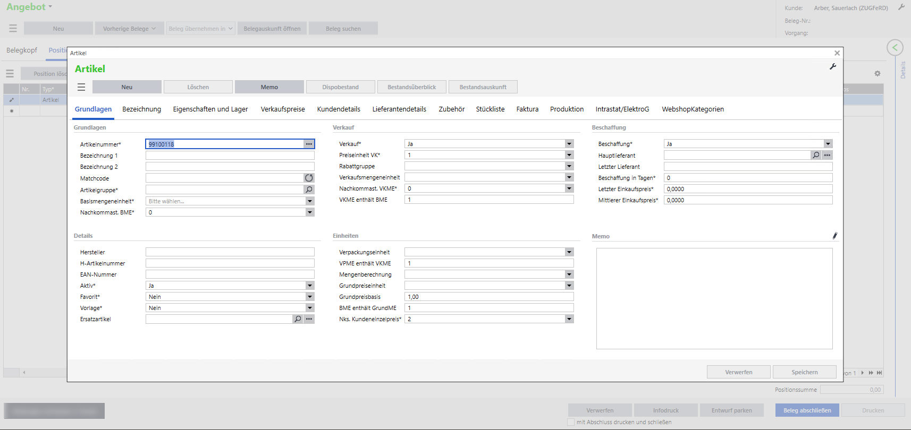Expand the Nks. Kundeneinzelpreis dropdown

click(569, 319)
